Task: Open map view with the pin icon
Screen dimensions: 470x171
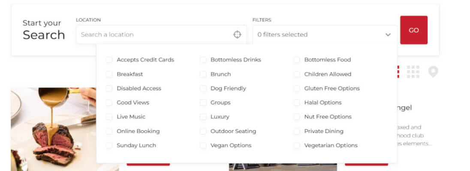Action: point(433,72)
